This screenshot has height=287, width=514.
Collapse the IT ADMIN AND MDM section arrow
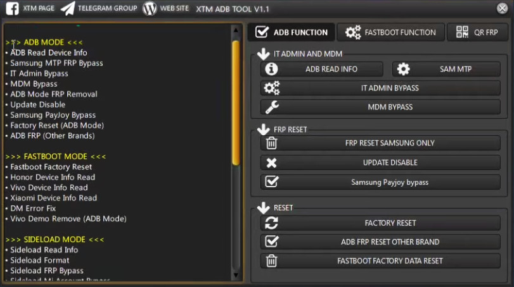coord(263,54)
